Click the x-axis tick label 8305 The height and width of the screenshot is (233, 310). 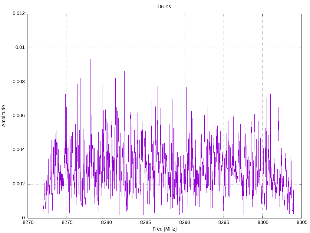pyautogui.click(x=302, y=222)
